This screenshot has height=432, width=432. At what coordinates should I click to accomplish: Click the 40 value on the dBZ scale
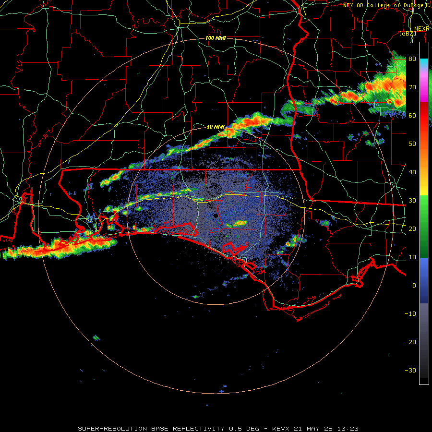[x=412, y=172]
